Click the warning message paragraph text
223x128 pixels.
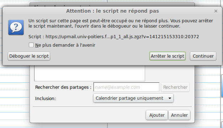point(121,23)
